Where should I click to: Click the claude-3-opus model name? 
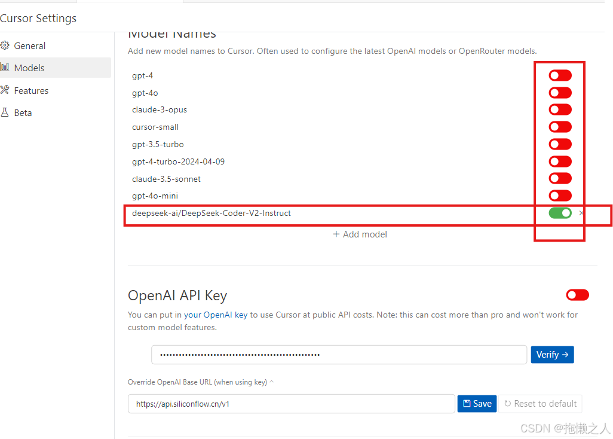[160, 110]
